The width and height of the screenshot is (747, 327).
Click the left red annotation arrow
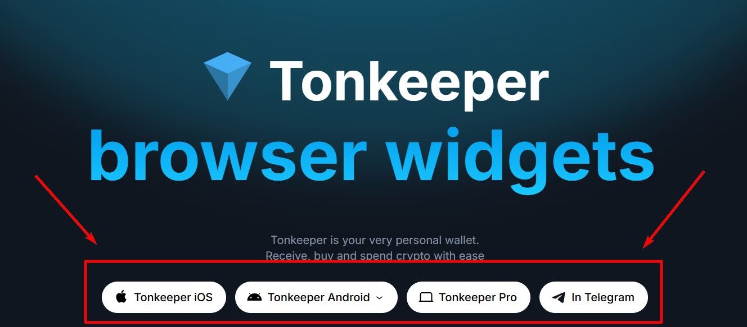click(x=66, y=210)
